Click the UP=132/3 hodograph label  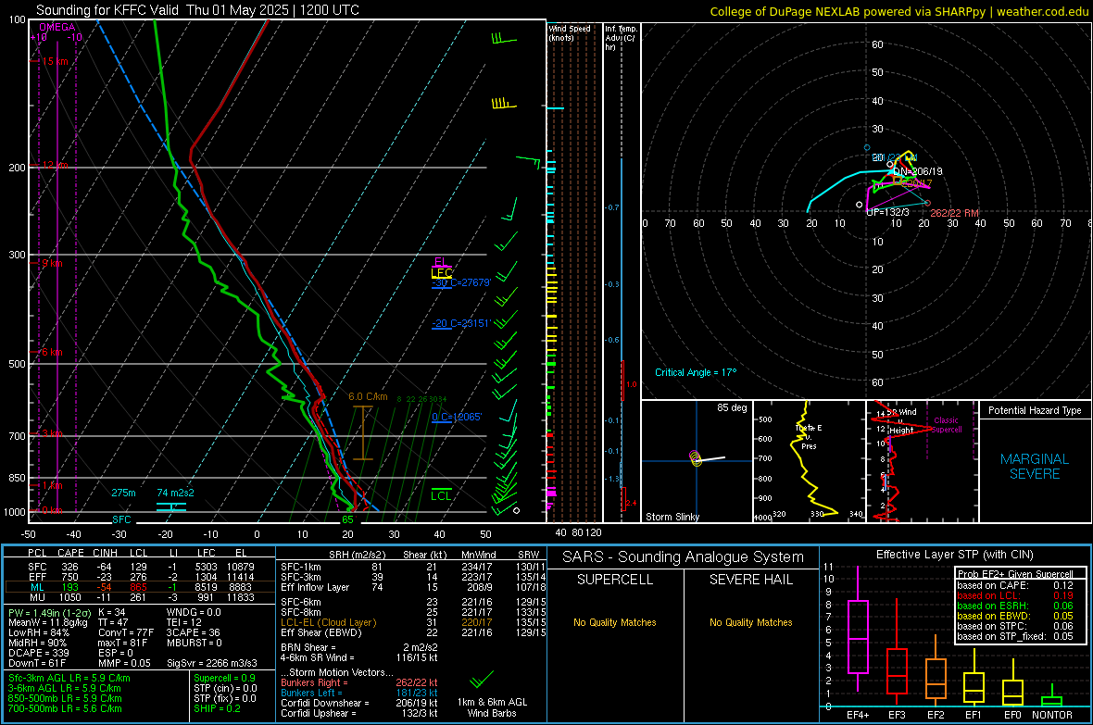pyautogui.click(x=888, y=212)
